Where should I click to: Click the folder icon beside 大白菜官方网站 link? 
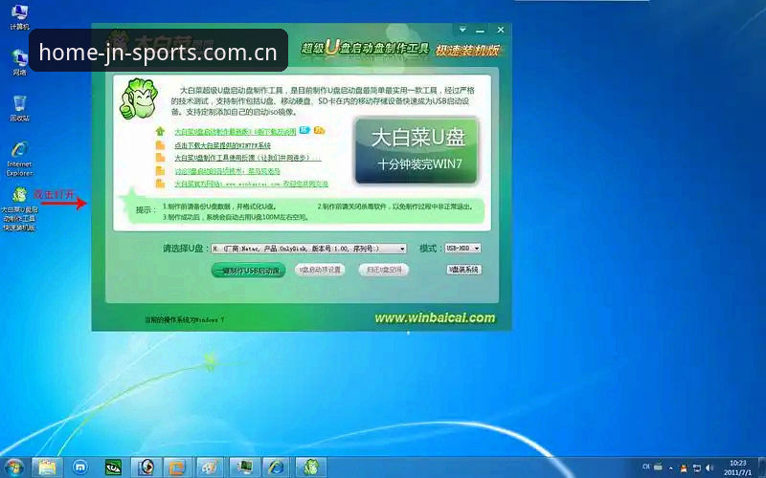(160, 184)
